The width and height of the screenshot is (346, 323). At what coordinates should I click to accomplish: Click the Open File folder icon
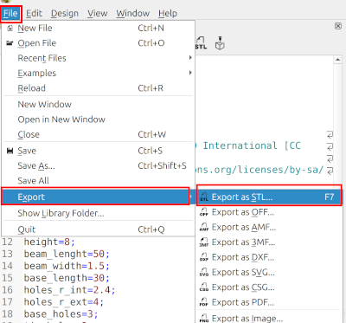point(10,43)
